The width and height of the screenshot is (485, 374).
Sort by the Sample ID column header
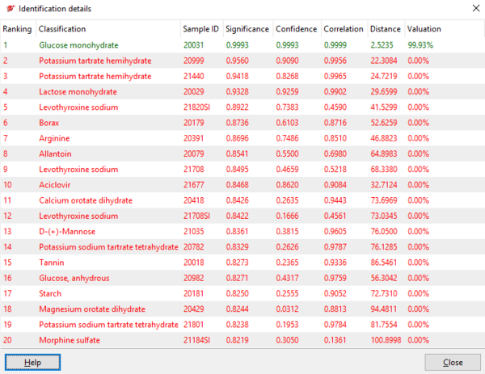[201, 29]
